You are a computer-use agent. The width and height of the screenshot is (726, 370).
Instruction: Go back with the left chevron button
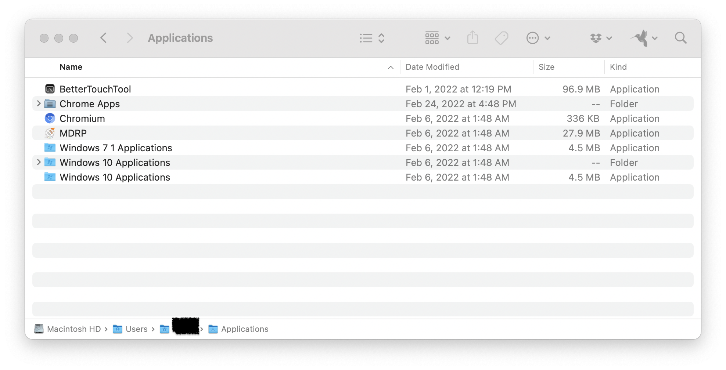104,38
